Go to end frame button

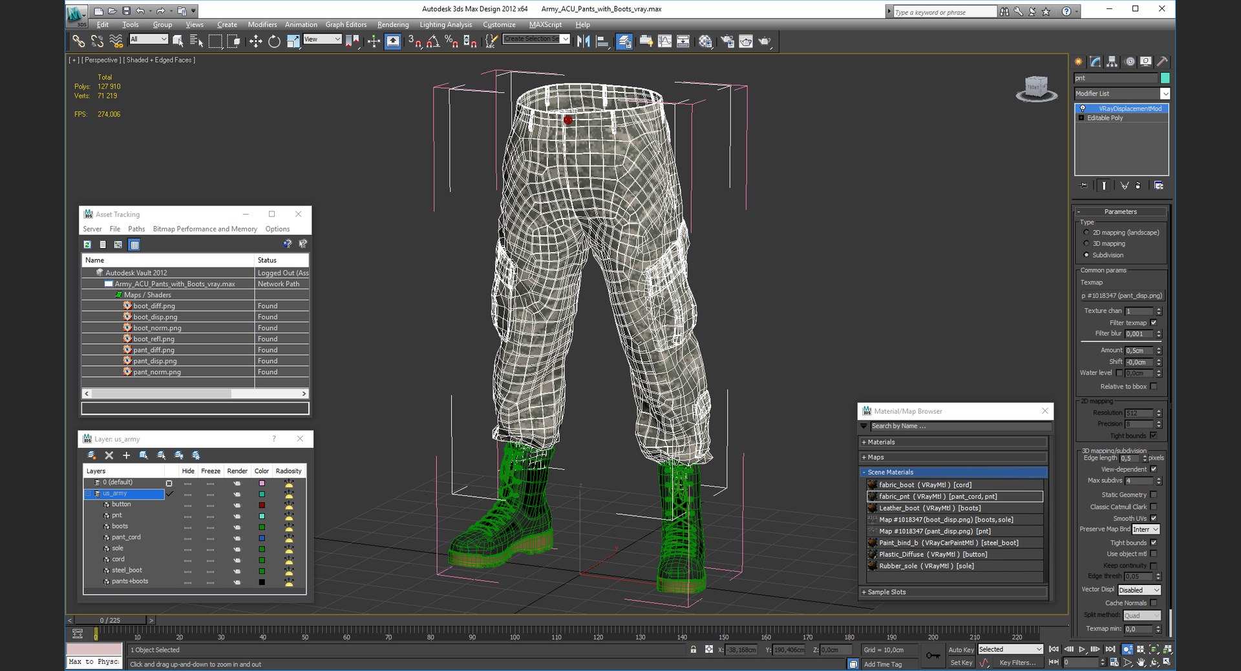[x=1110, y=650]
